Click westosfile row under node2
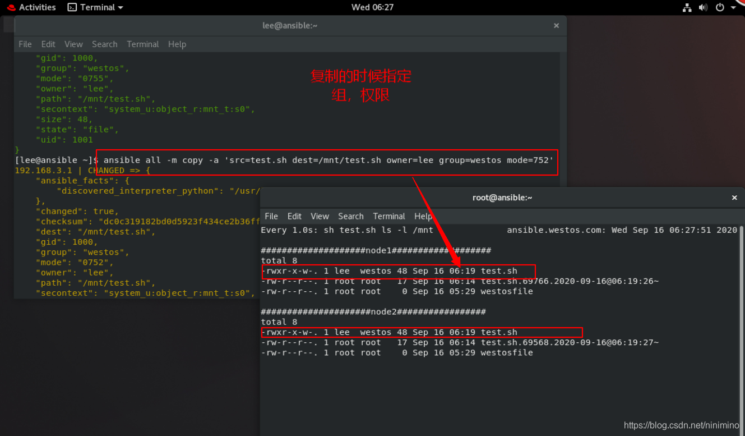 tap(397, 352)
